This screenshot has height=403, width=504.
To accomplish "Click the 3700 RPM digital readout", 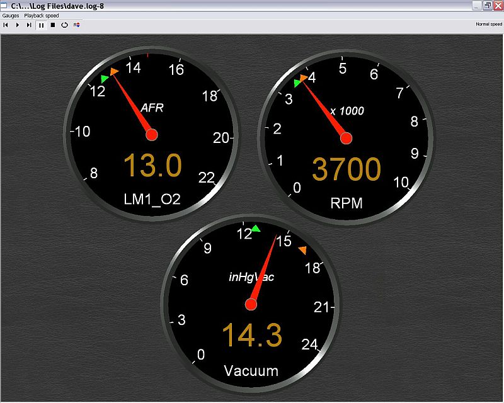I will point(346,170).
